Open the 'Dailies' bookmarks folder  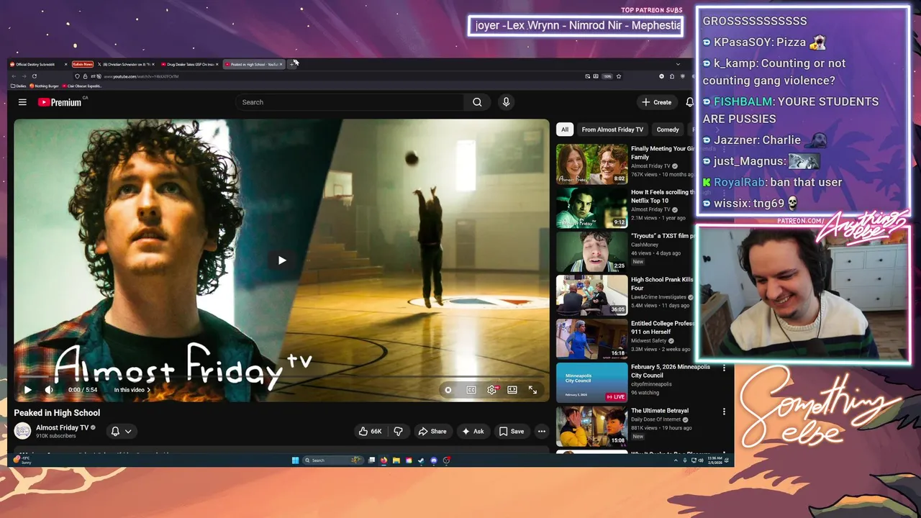[18, 86]
